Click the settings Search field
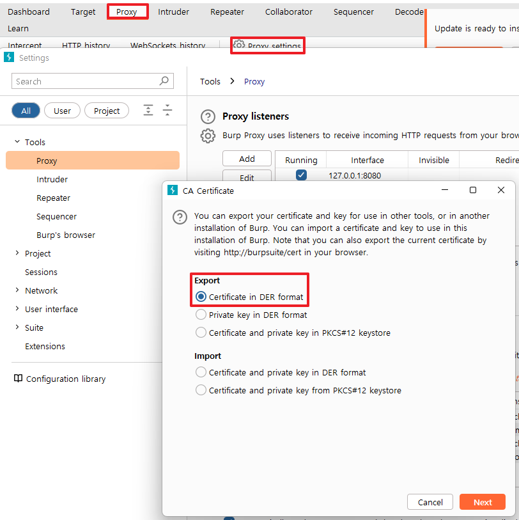The width and height of the screenshot is (519, 520). (93, 81)
